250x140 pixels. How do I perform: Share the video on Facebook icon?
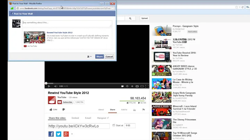pos(51,134)
